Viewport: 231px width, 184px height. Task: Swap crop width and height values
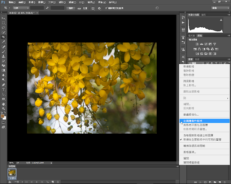point(47,8)
